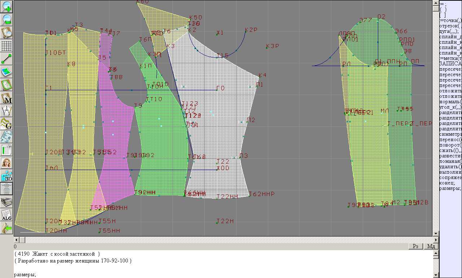Toggle the grid display icon
The height and width of the screenshot is (278, 462).
click(x=7, y=46)
